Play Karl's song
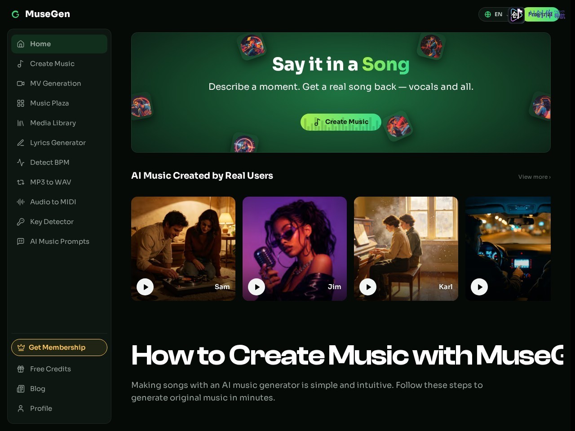575x431 pixels. tap(368, 287)
